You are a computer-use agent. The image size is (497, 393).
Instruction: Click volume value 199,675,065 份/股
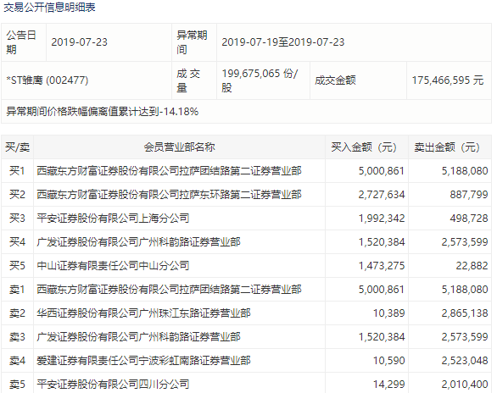260,80
